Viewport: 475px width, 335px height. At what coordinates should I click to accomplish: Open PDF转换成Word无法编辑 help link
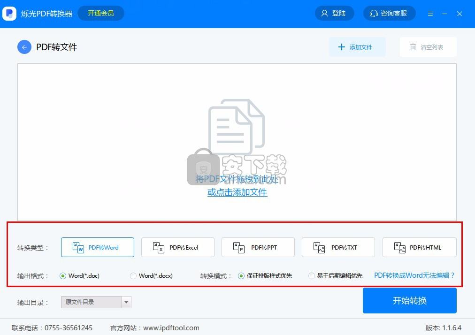click(414, 275)
